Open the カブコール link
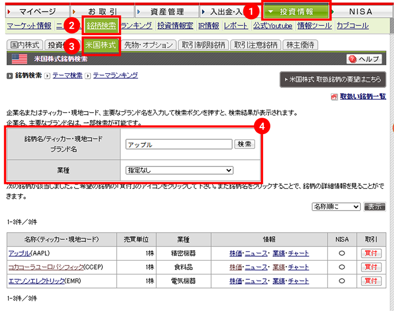The width and height of the screenshot is (394, 311). click(352, 26)
